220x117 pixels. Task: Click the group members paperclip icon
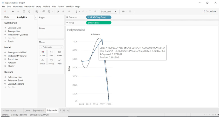[83, 11]
